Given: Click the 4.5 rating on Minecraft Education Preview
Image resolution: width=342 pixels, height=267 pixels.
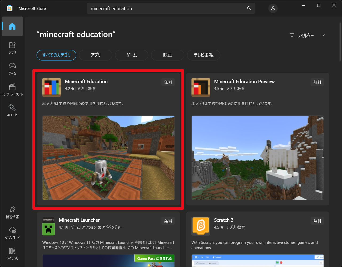Looking at the screenshot, I should [x=219, y=89].
